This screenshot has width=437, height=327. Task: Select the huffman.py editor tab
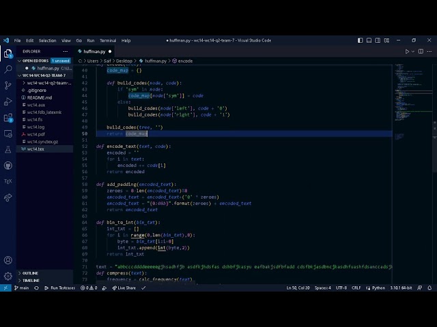tap(94, 52)
